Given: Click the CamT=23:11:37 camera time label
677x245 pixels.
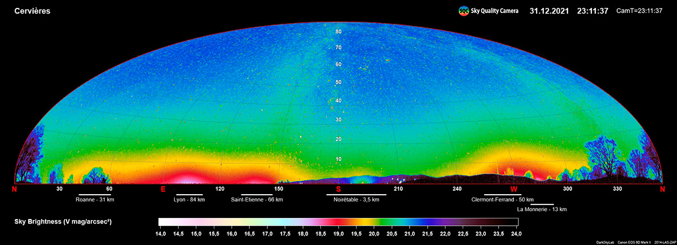Looking at the screenshot, I should (639, 11).
